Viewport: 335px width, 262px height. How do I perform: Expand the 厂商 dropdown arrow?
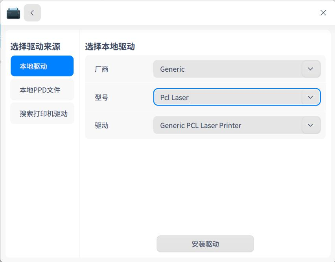[311, 69]
